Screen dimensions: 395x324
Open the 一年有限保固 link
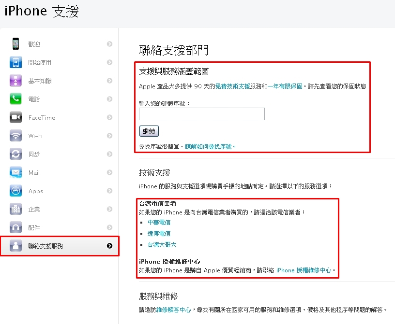point(285,86)
